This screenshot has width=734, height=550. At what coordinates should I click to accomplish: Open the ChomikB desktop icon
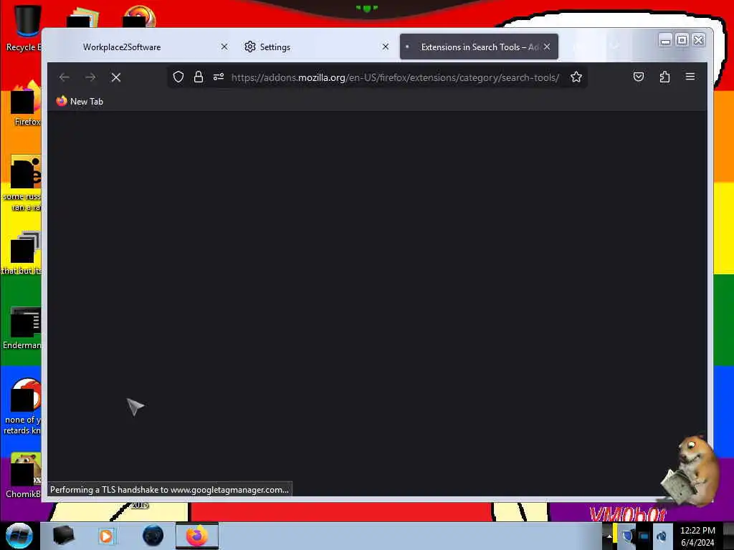(x=24, y=476)
